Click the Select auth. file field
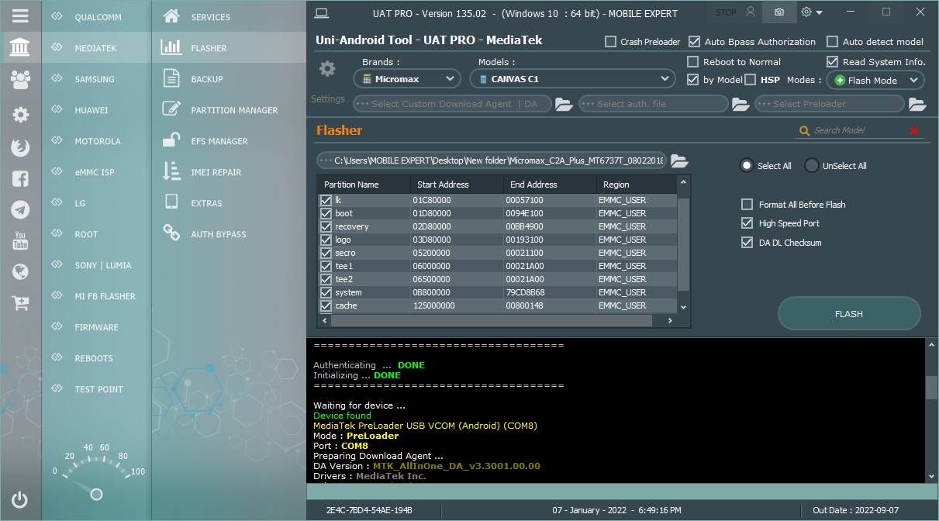Viewport: 939px width, 521px height. coord(653,104)
